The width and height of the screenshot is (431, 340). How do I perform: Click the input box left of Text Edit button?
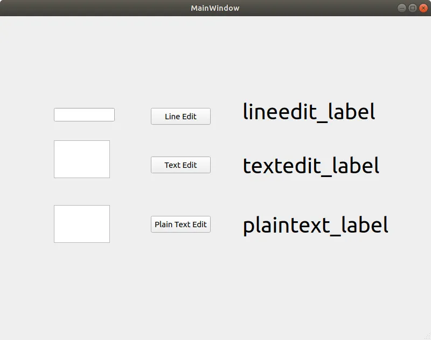[x=82, y=159]
